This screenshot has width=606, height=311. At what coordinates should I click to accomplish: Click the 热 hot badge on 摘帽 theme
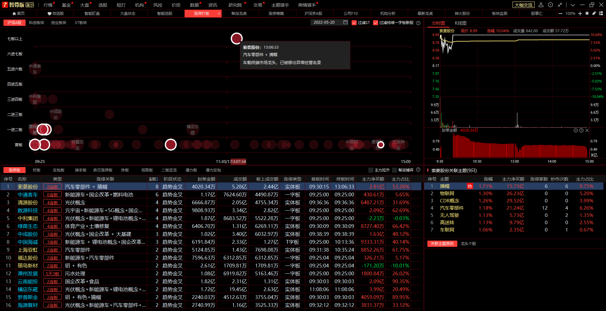coord(470,186)
